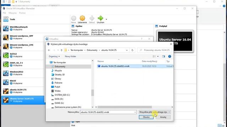Click Dokumenty in the breadcrumb path
Image resolution: width=227 pixels, height=127 pixels.
tap(92, 50)
